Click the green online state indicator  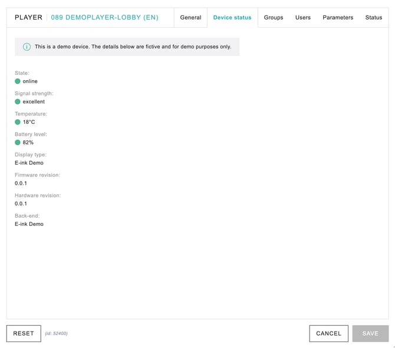pyautogui.click(x=18, y=81)
